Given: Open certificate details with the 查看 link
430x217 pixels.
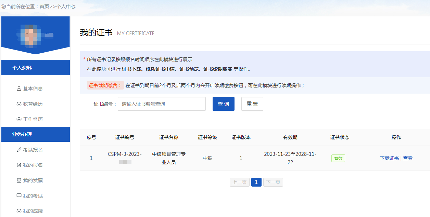Looking at the screenshot, I should click(408, 158).
